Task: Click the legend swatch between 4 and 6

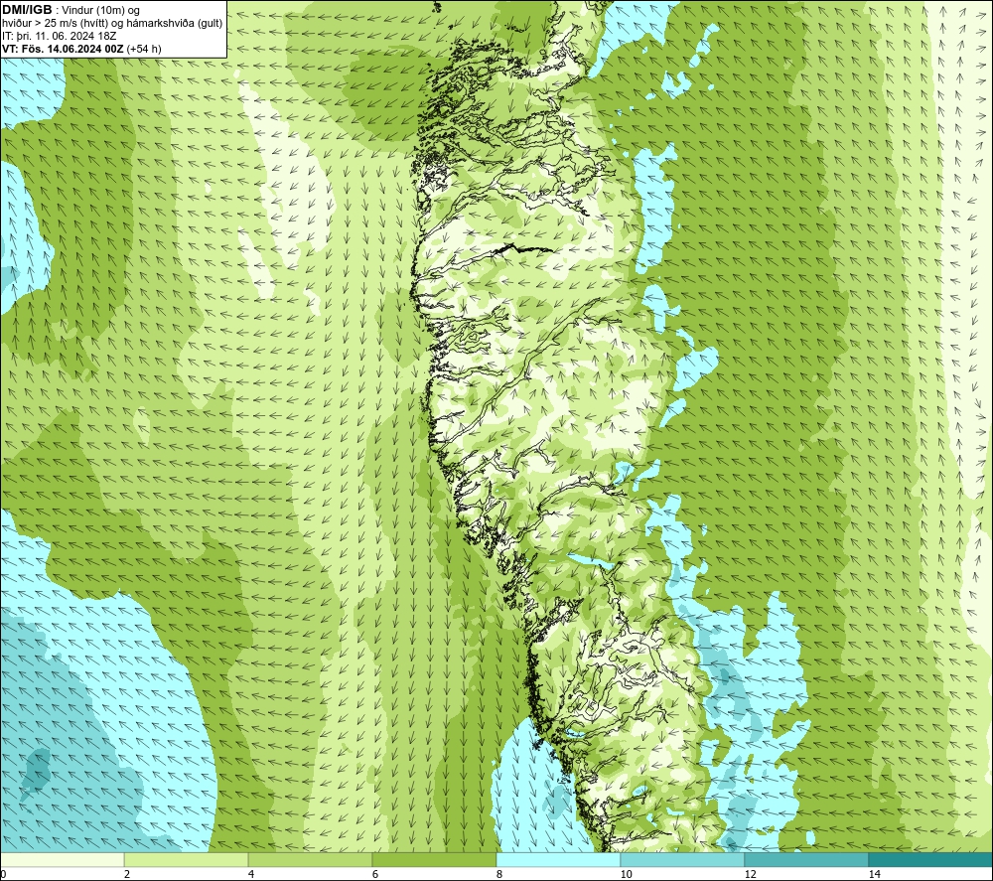Action: point(310,859)
